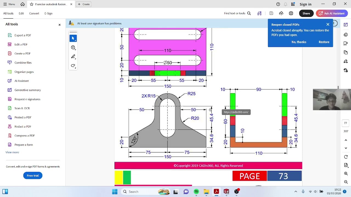Go to the Acrobat home icon
The image size is (351, 197).
pos(22,4)
